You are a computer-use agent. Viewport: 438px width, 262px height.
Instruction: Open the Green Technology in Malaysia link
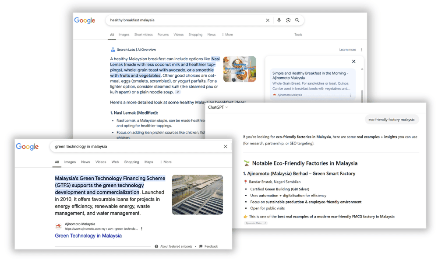coord(88,235)
